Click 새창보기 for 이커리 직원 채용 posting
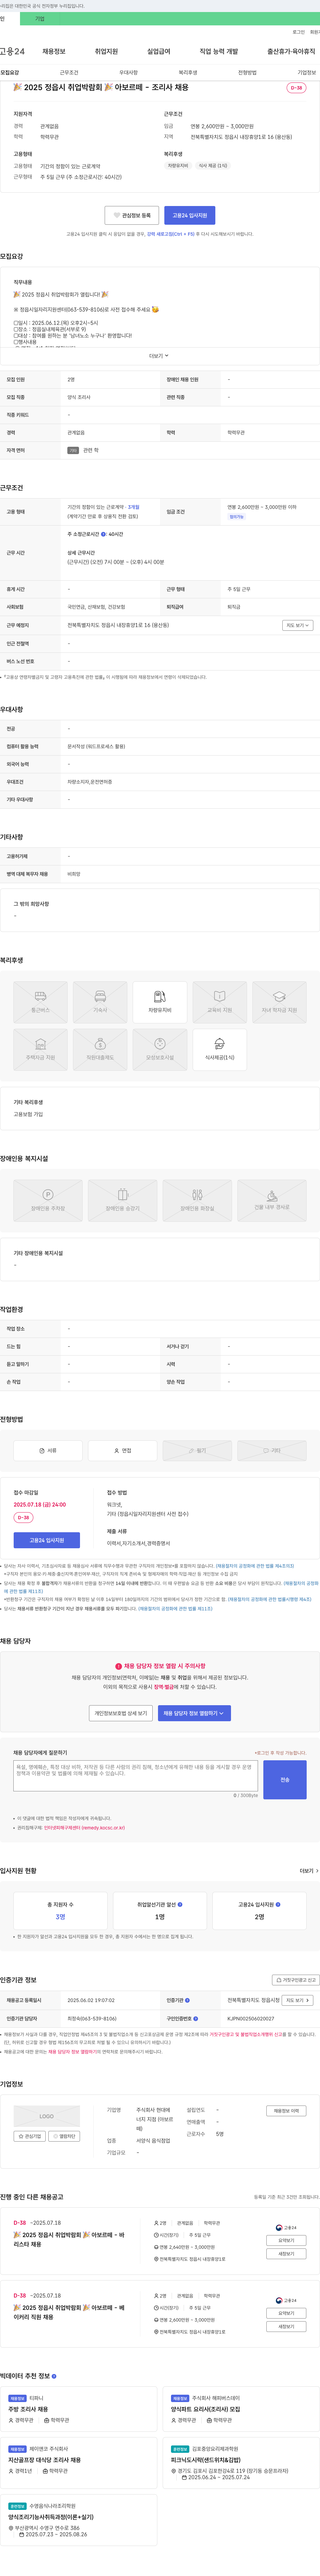 (x=286, y=2326)
